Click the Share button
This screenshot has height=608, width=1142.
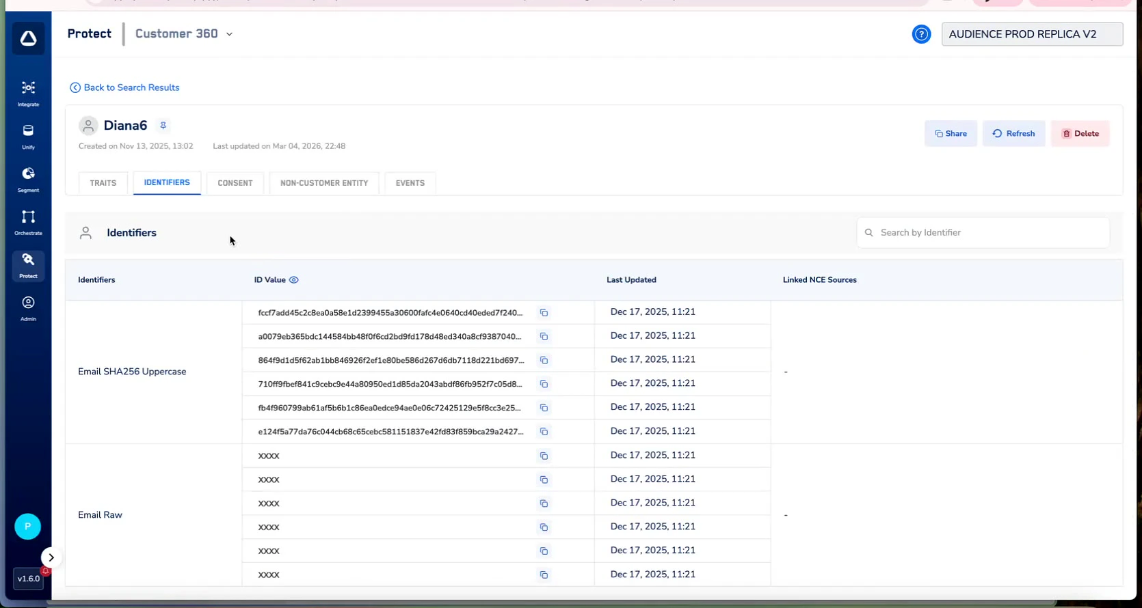tap(951, 134)
